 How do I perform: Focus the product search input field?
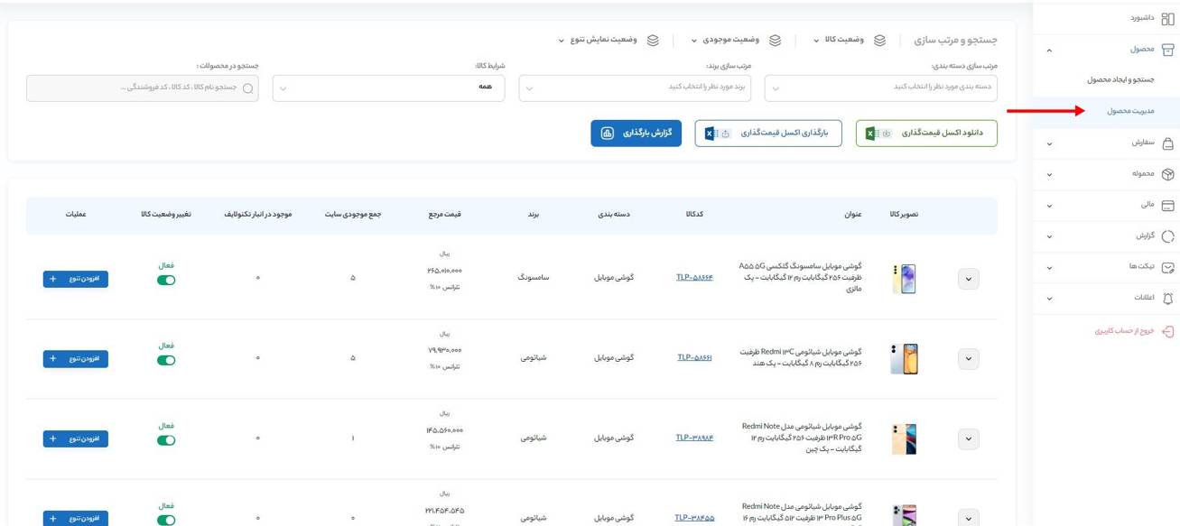[x=143, y=88]
